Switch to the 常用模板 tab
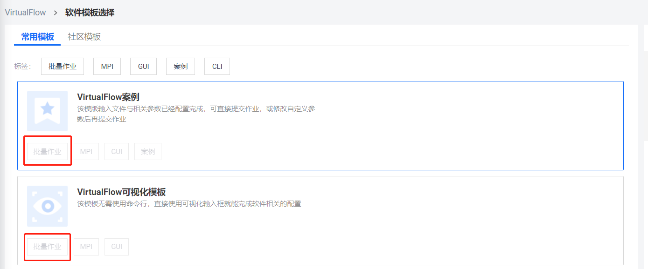648x269 pixels. pos(37,37)
